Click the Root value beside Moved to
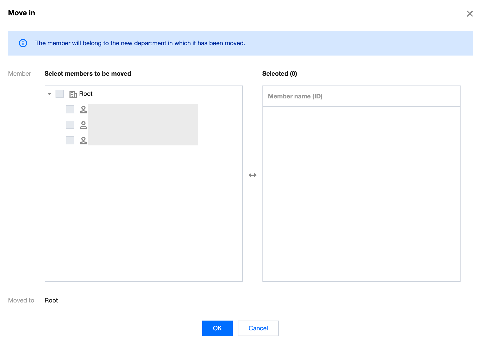 [x=51, y=300]
